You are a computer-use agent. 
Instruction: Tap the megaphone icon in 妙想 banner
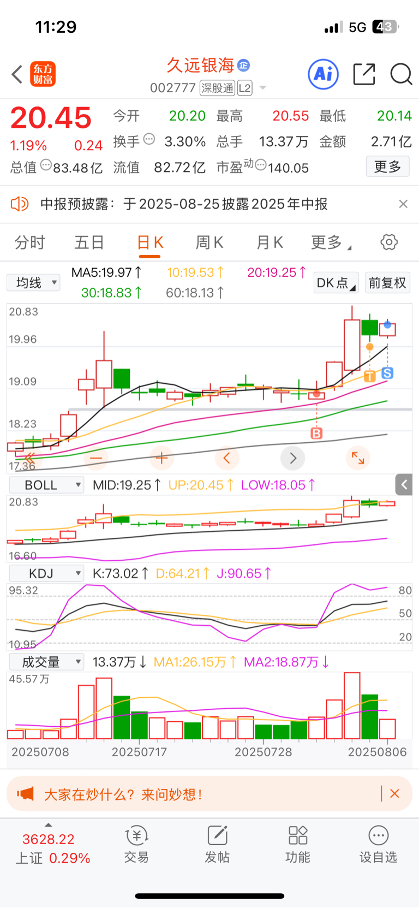25,793
